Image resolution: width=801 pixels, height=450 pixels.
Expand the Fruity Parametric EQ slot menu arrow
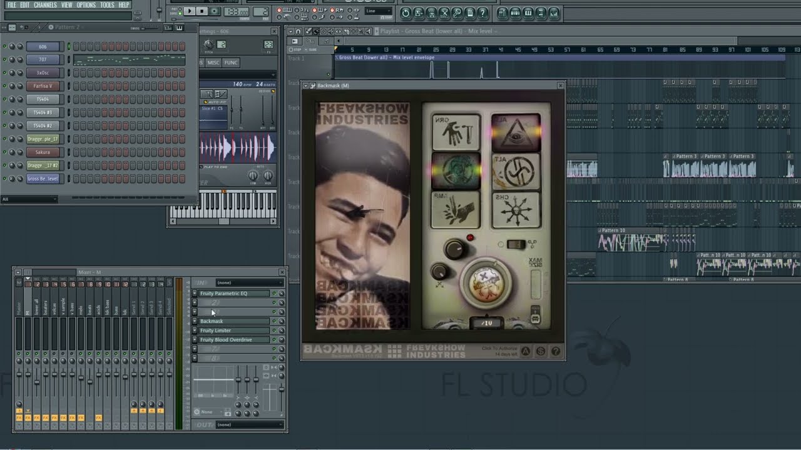pos(195,293)
